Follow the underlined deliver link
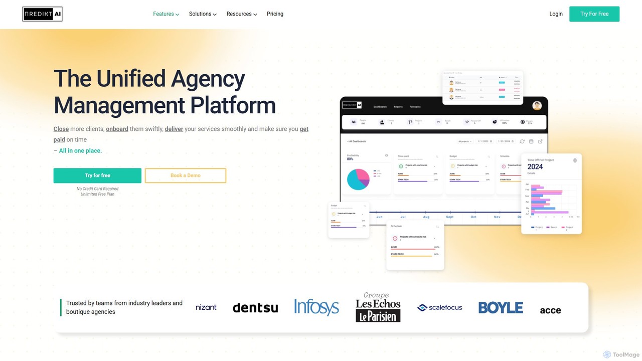This screenshot has height=361, width=642. pos(174,129)
